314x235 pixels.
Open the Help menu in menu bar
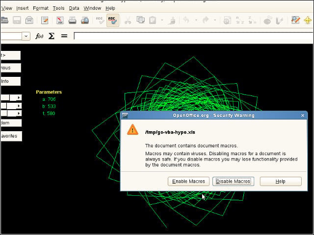(110, 8)
